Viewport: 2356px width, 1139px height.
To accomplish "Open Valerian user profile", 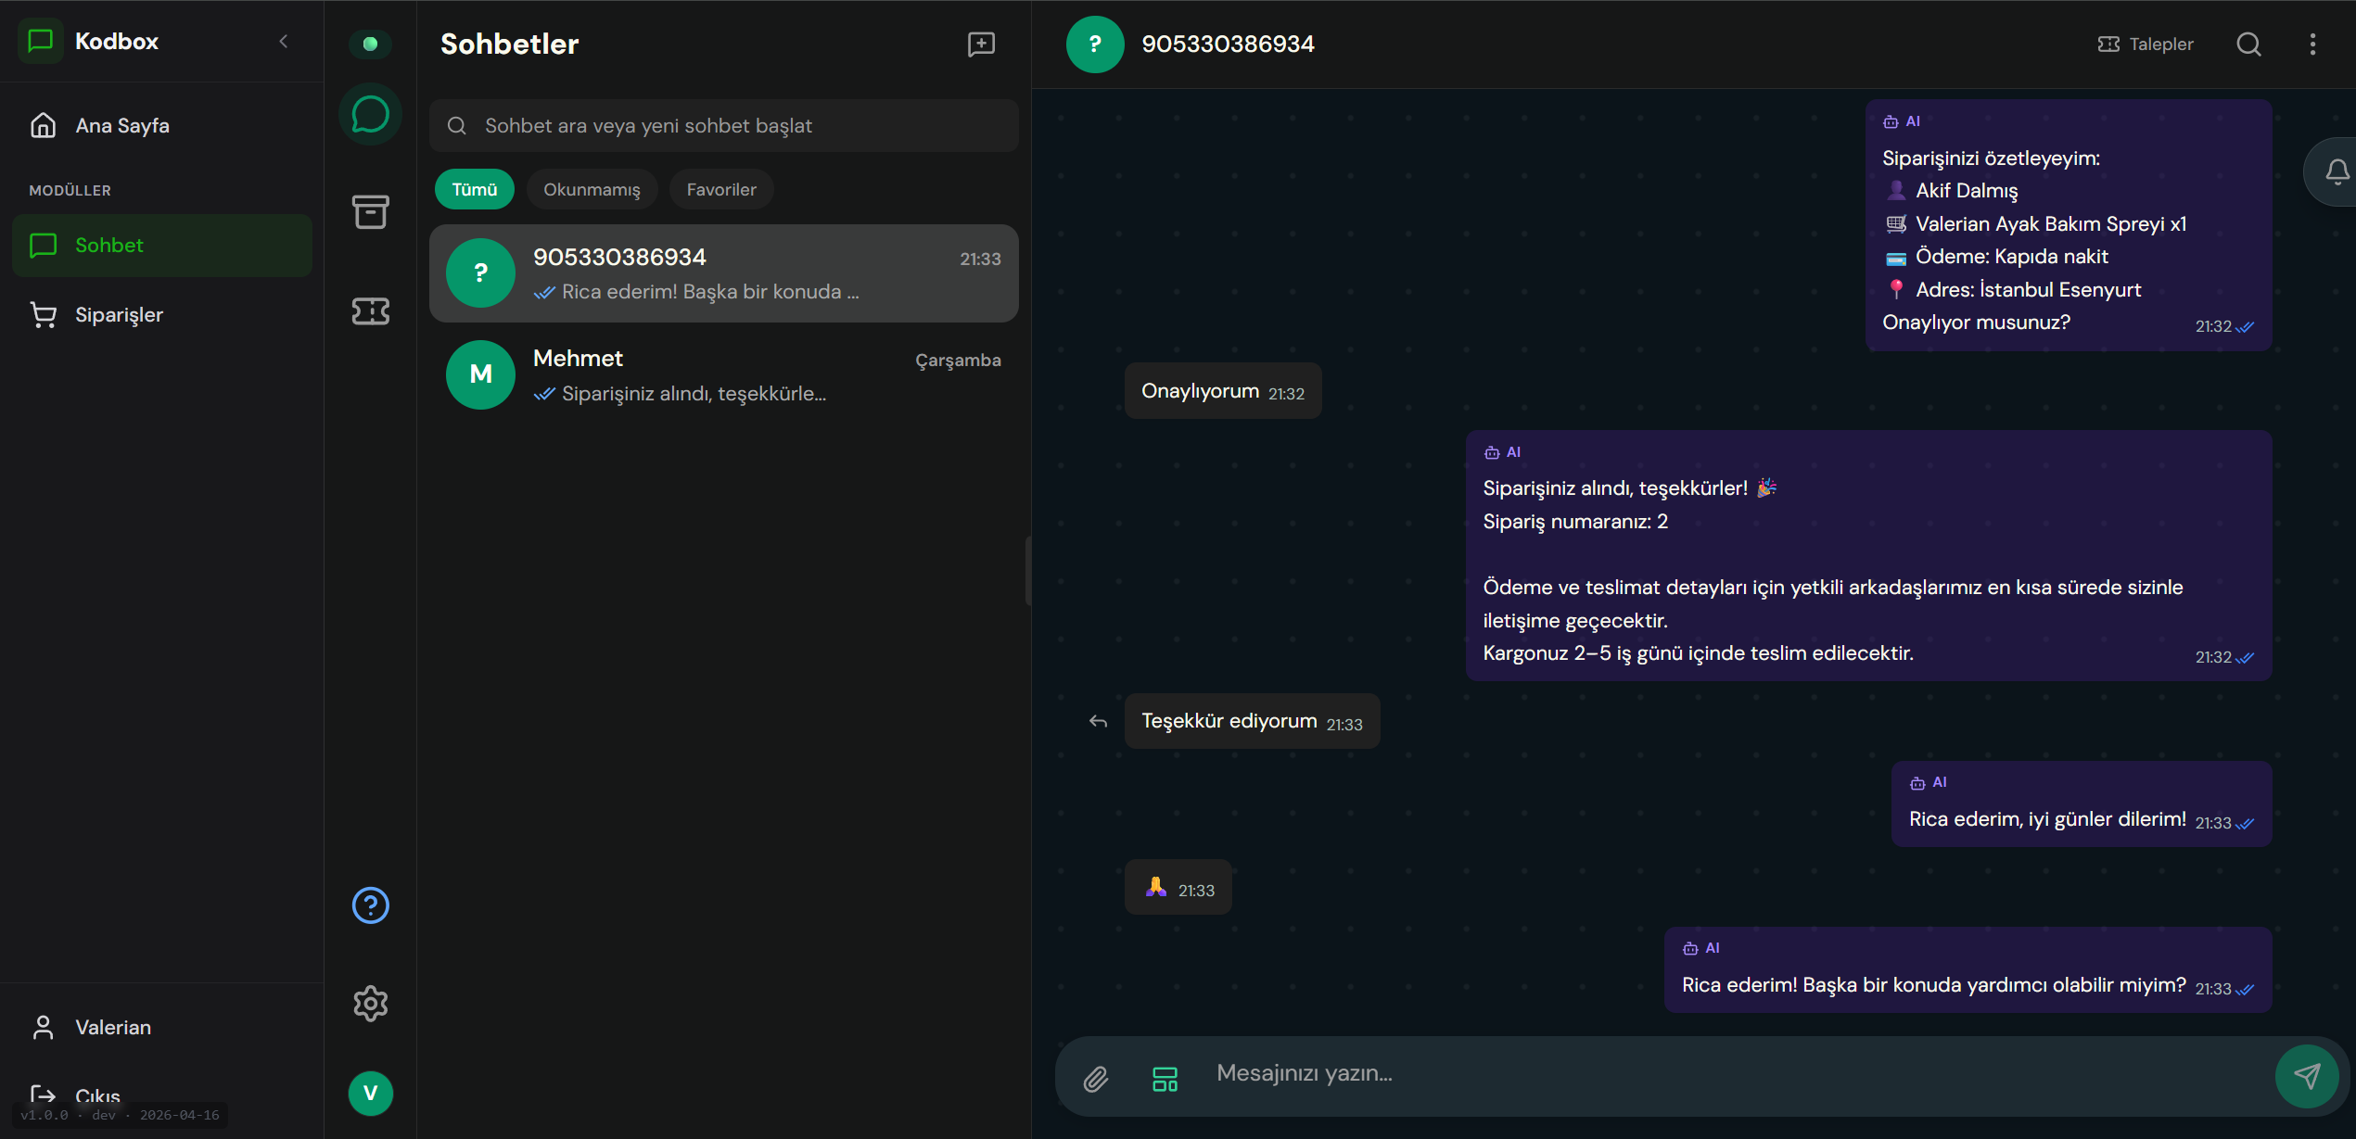I will pos(162,1027).
